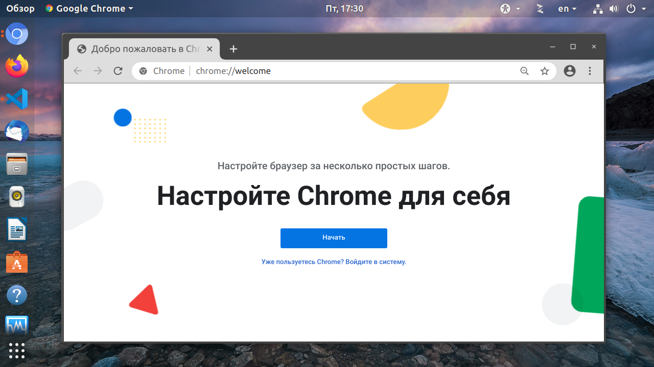The height and width of the screenshot is (367, 654).
Task: Close the Chrome window
Action: coord(594,47)
